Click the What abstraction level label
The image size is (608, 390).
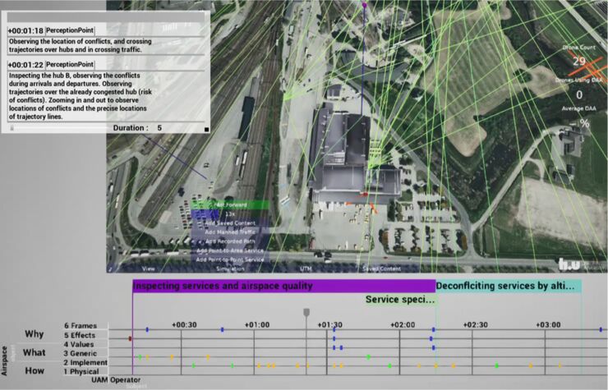[x=35, y=352]
